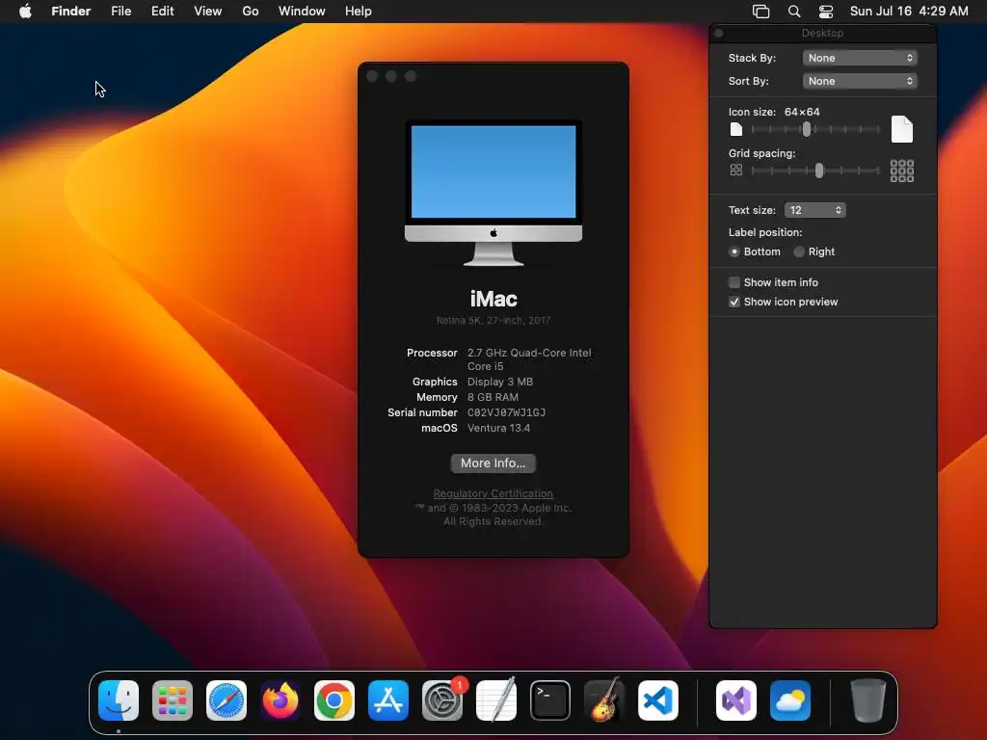This screenshot has width=987, height=740.
Task: Open Spotlight search in menu bar
Action: [x=794, y=12]
